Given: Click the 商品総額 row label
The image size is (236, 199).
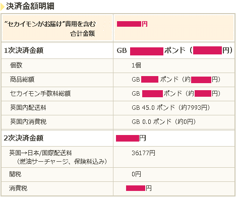Looking at the screenshot, I should [22, 80].
